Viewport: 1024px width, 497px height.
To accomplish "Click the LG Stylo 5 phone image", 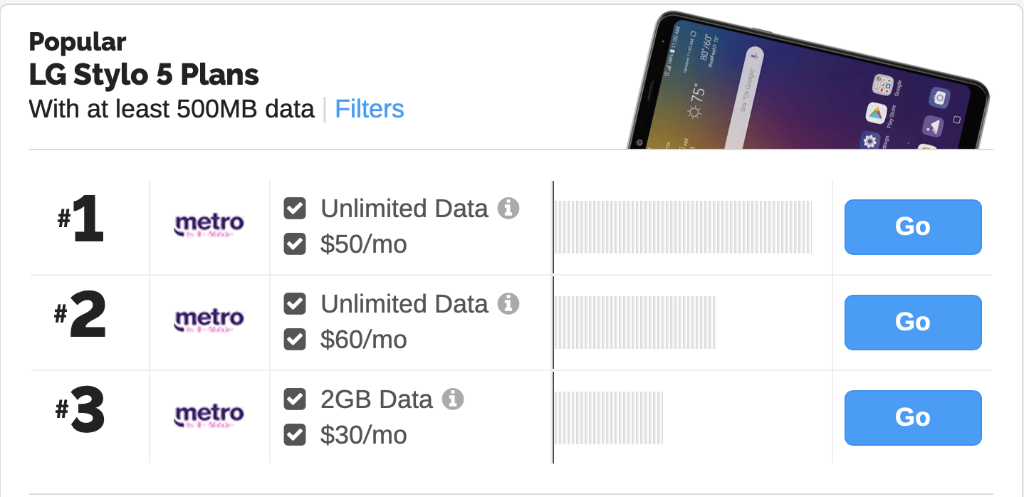I will pos(808,80).
